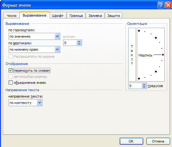Click the Отмена button
The image size is (172, 147).
(x=158, y=141)
